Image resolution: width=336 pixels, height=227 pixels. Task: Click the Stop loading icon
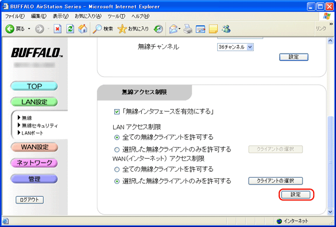point(57,29)
